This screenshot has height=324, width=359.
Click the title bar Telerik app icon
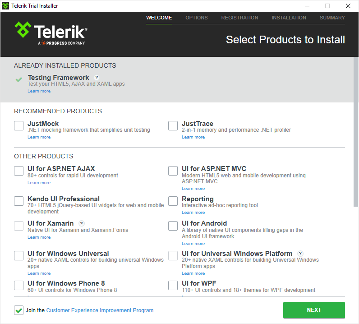pos(5,6)
